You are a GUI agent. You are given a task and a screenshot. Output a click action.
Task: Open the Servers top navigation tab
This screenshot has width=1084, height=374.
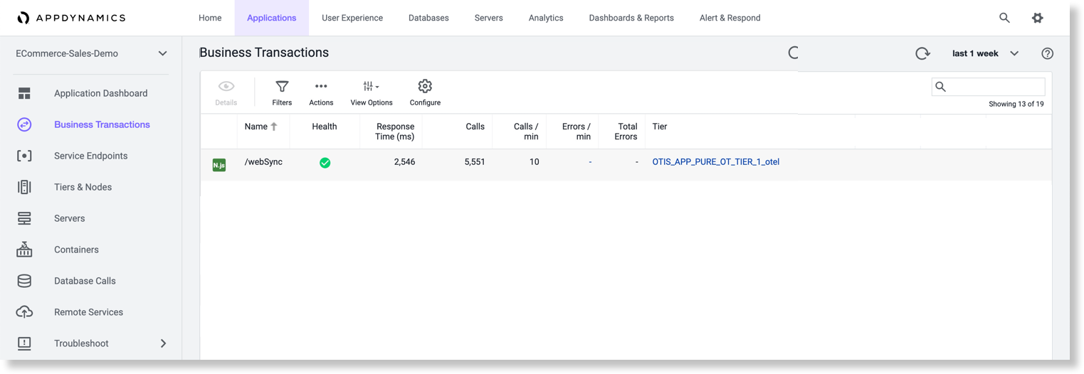[488, 18]
